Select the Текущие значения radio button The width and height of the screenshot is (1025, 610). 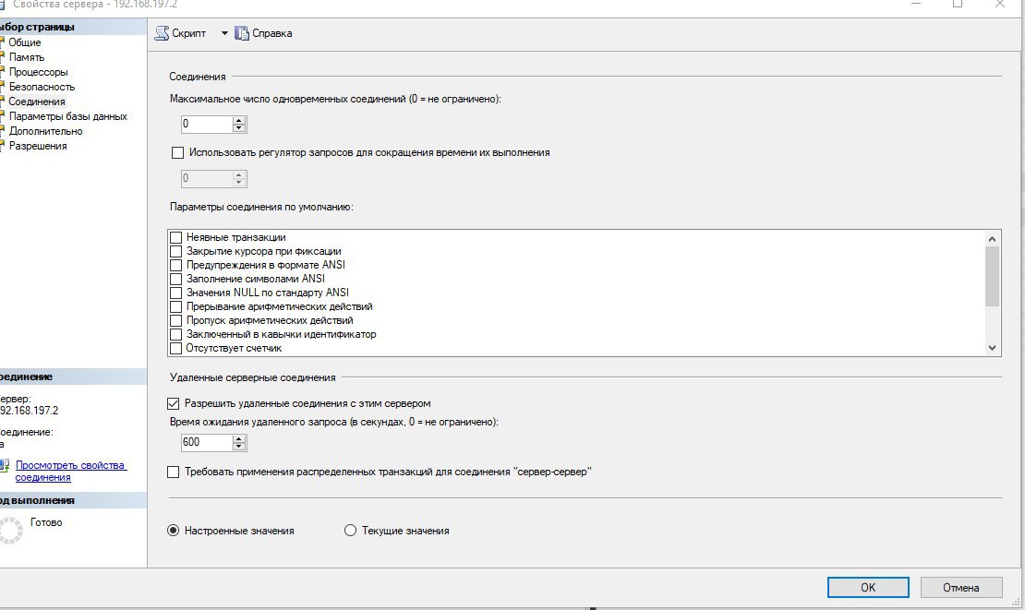(350, 531)
